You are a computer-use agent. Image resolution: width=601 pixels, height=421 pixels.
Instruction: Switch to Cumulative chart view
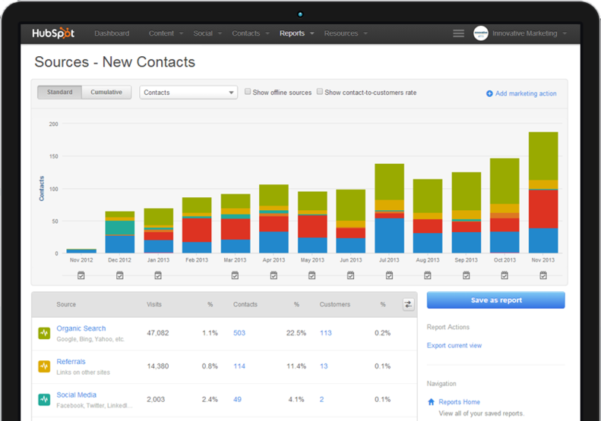[x=106, y=93]
